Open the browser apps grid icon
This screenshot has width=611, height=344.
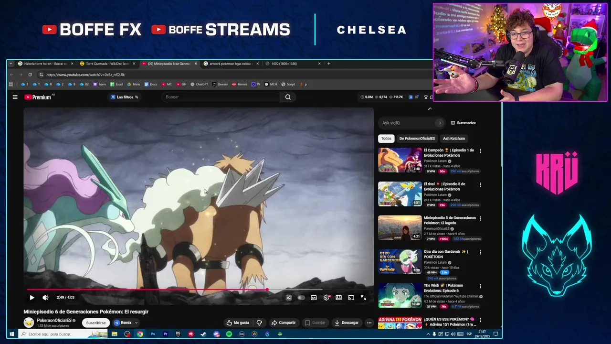[11, 84]
